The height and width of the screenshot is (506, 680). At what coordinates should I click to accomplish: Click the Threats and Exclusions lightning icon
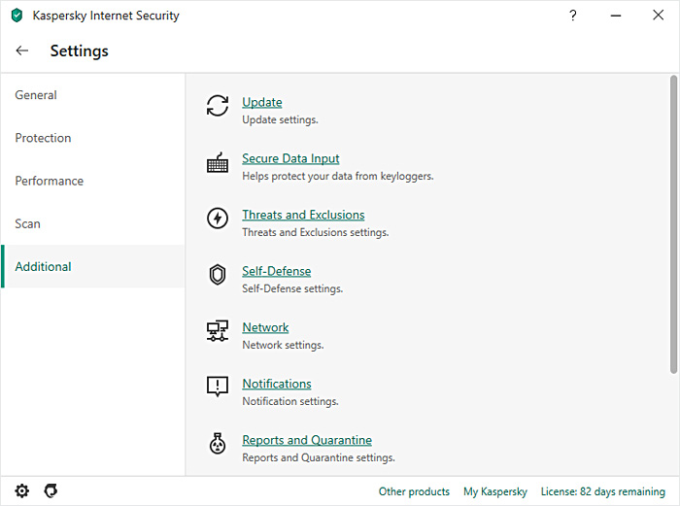[218, 219]
